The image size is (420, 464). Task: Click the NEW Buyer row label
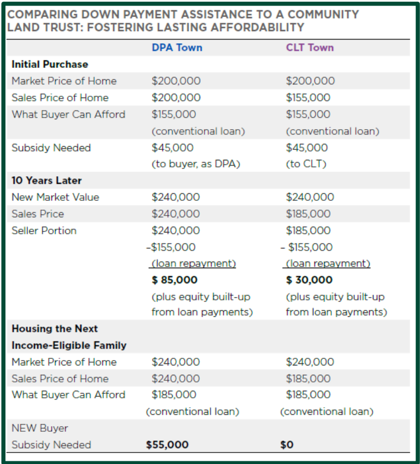point(39,428)
